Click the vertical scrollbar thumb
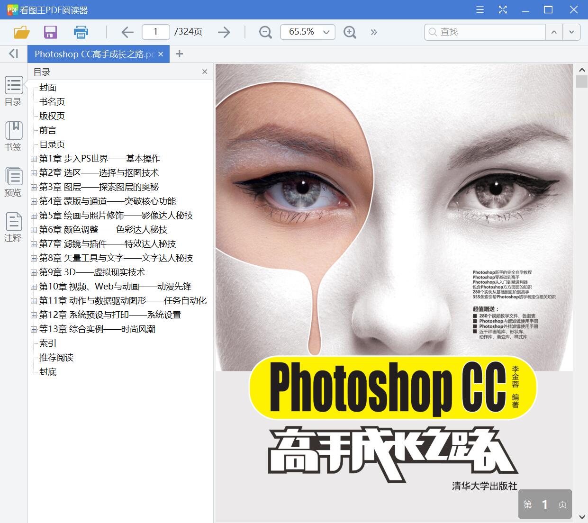The height and width of the screenshot is (523, 588). click(582, 81)
